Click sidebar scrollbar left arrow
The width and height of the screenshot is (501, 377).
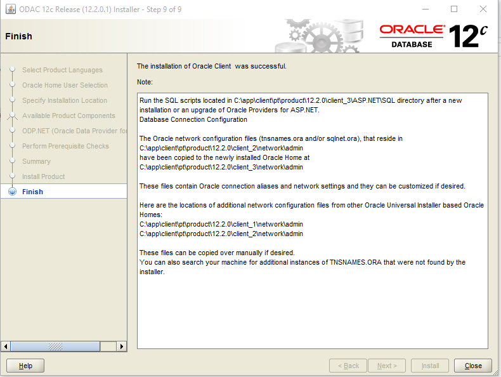6,347
